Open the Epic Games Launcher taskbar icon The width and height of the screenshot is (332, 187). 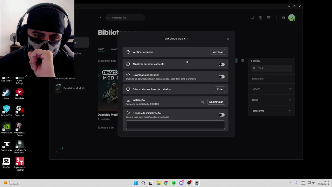[197, 183]
